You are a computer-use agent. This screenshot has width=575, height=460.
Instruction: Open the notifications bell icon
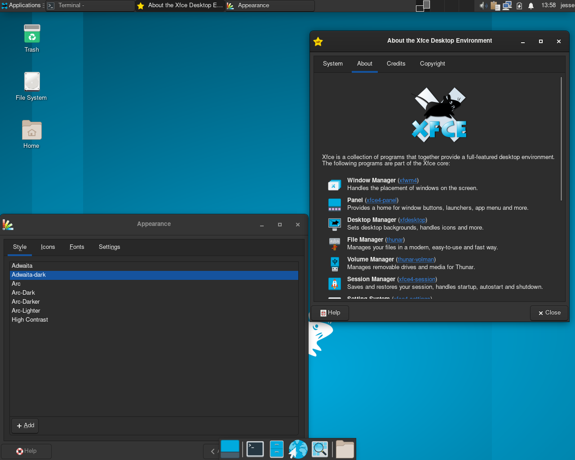(531, 5)
